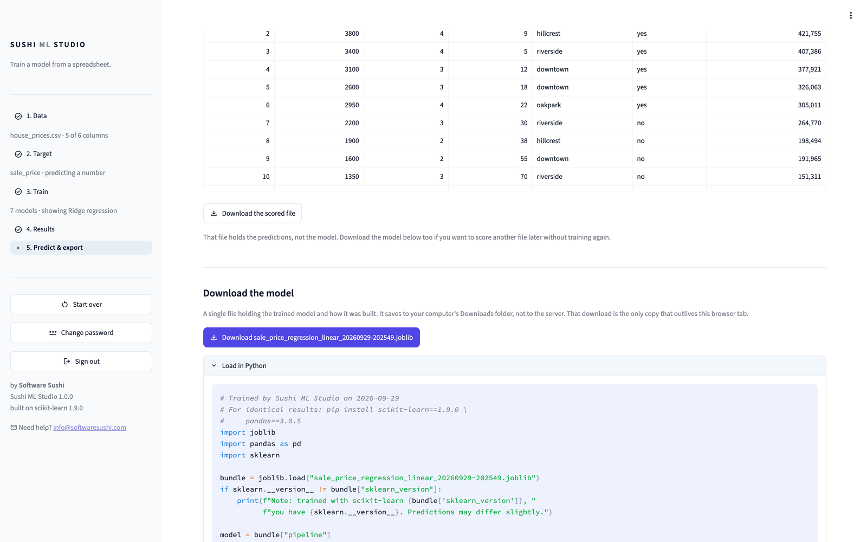Click the 'sale_price · predicting a number' caption
Viewport: 867px width, 542px height.
tap(58, 173)
